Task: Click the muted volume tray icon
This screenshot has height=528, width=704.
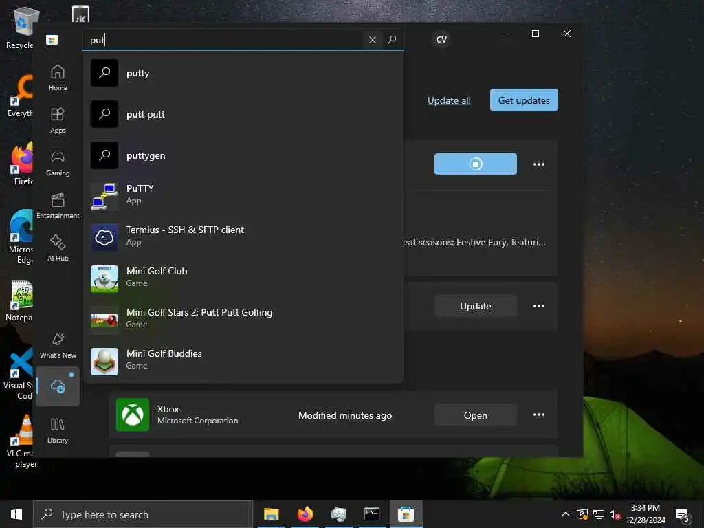Action: 615,514
